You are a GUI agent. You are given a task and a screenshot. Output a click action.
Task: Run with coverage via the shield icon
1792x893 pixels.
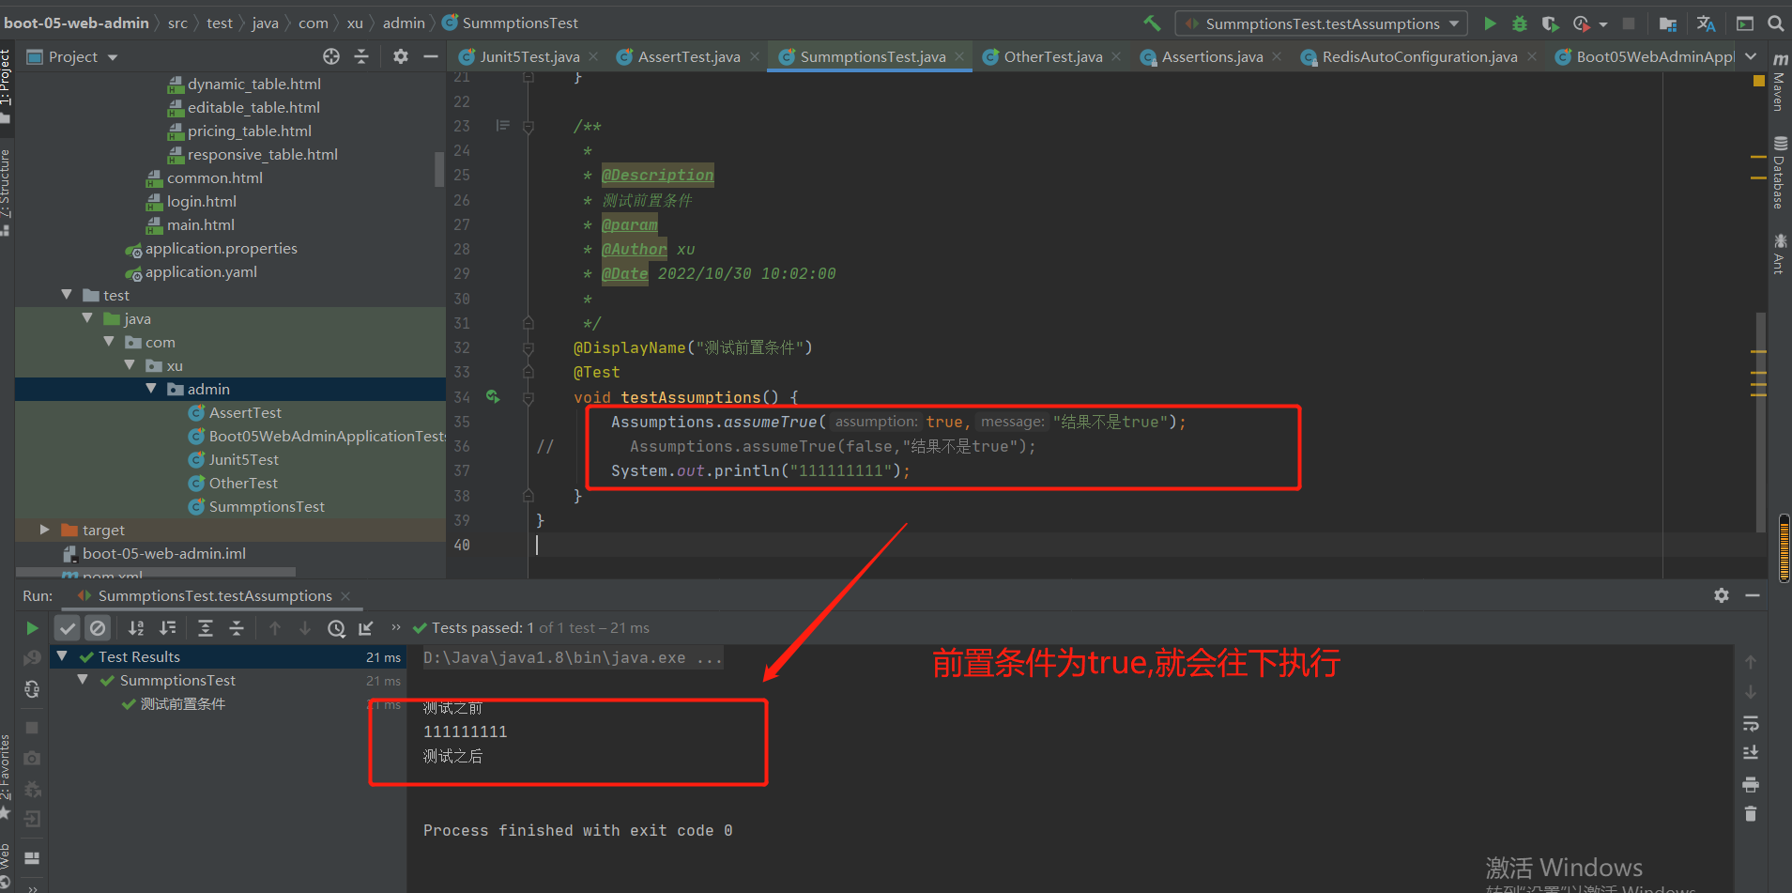click(x=1550, y=23)
